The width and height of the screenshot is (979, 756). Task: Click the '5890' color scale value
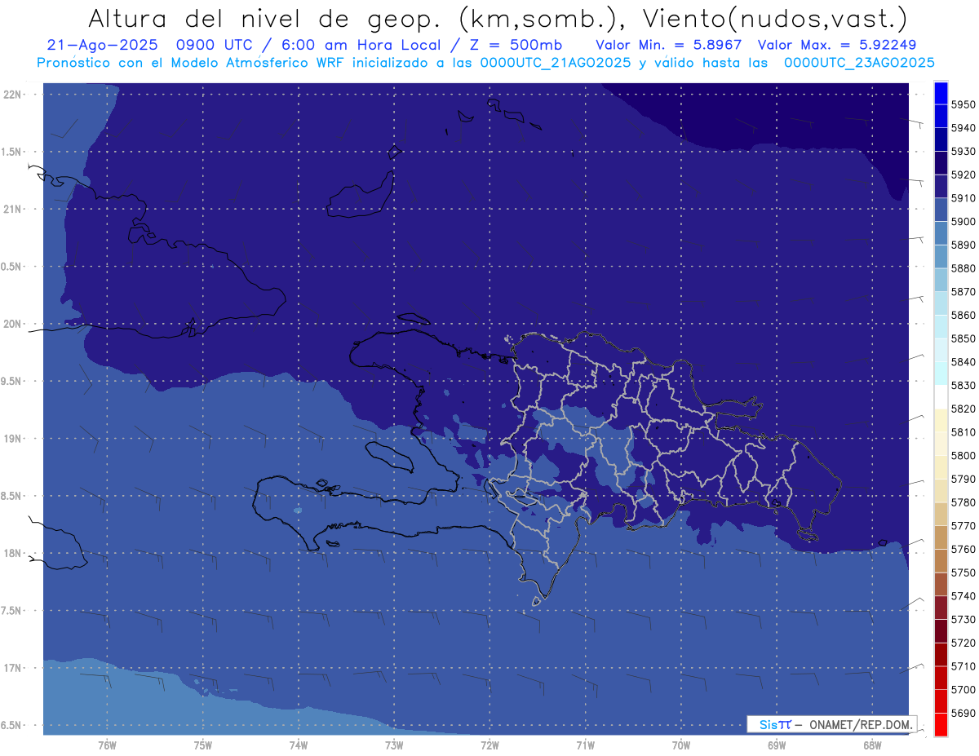(x=963, y=245)
